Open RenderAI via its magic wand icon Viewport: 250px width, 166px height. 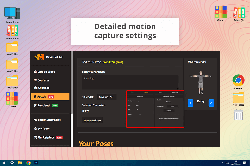[x=35, y=105]
